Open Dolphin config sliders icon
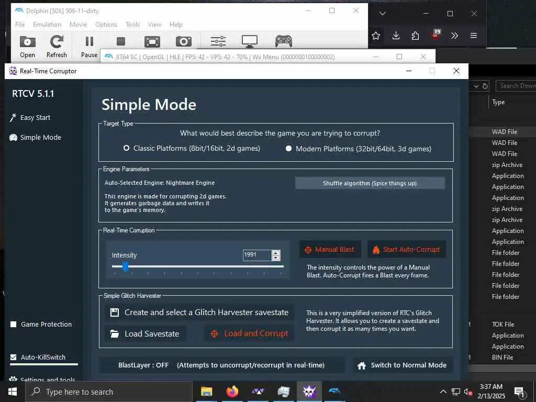Image resolution: width=536 pixels, height=402 pixels. tap(218, 41)
